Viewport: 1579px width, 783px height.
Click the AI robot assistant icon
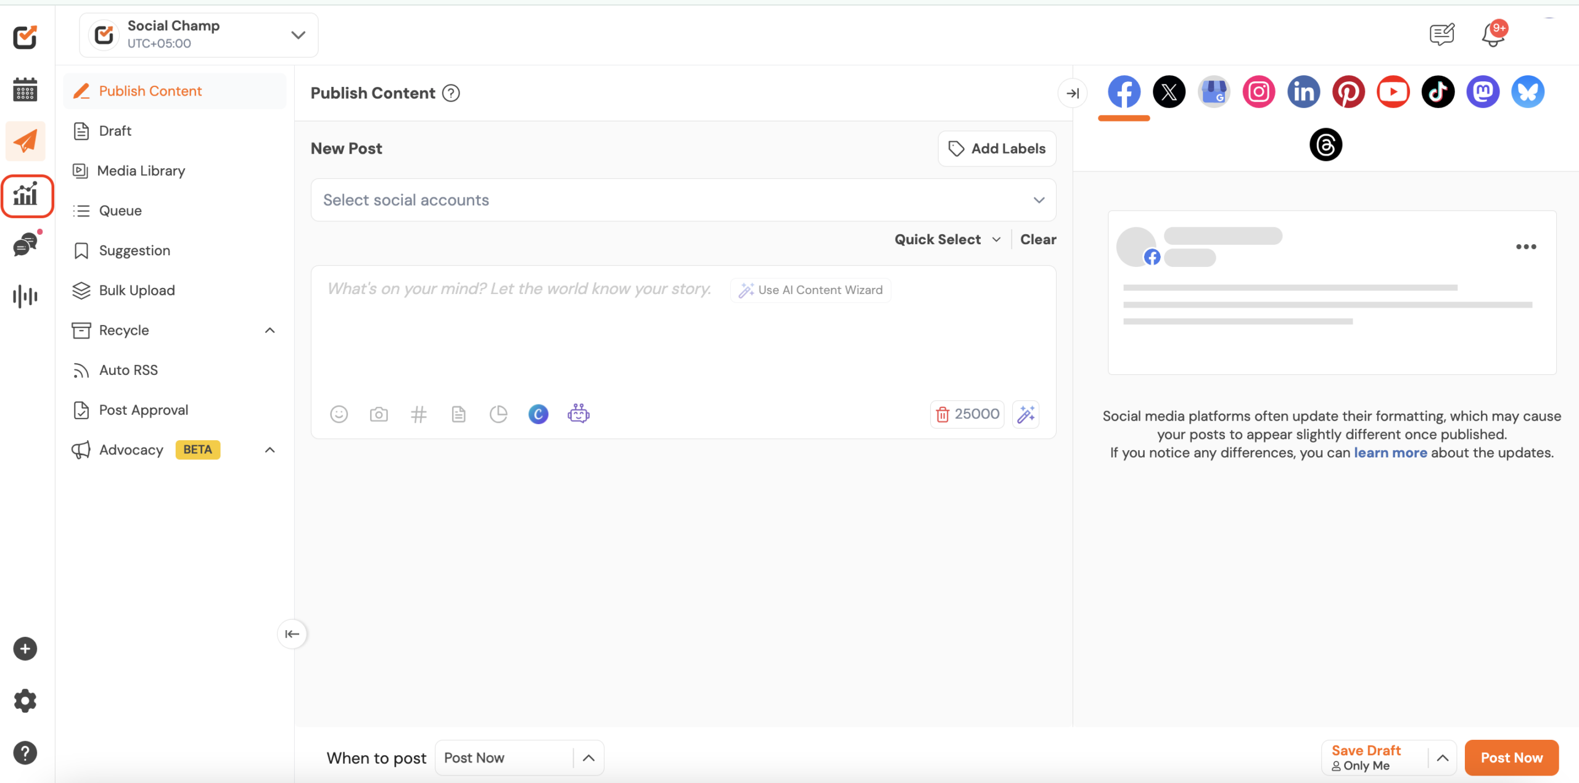tap(578, 414)
